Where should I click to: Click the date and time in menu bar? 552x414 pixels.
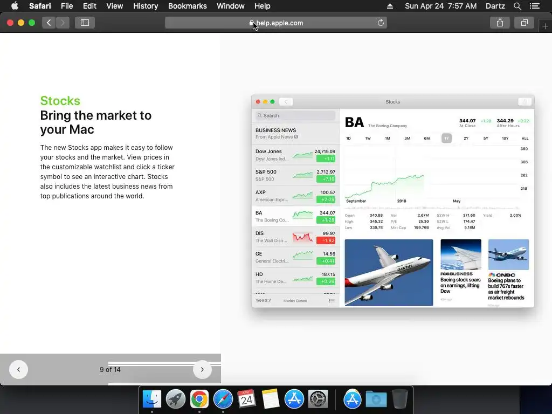[x=441, y=6]
